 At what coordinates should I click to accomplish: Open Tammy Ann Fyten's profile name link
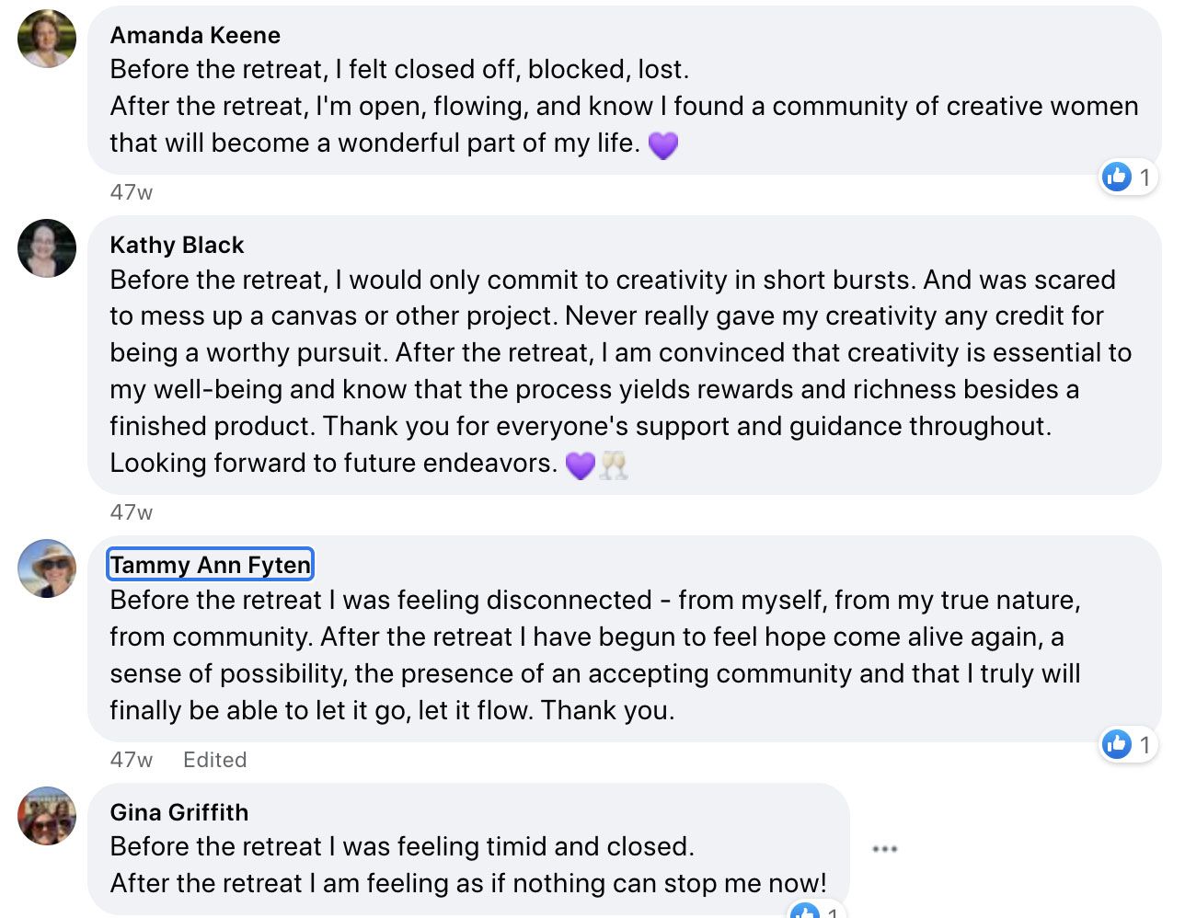click(211, 565)
